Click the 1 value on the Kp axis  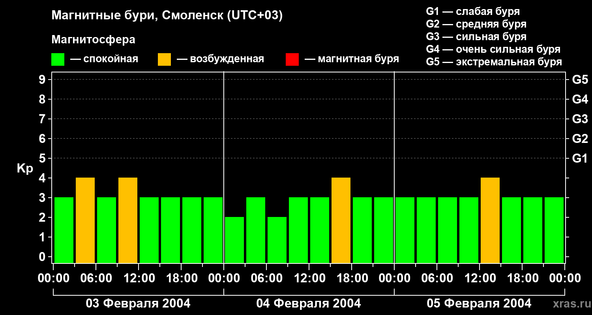point(43,237)
